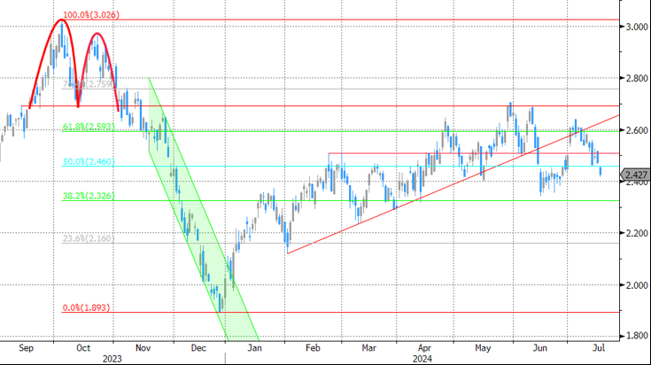651x365 pixels.
Task: Click the 2.600 price axis label
Action: tap(636, 130)
